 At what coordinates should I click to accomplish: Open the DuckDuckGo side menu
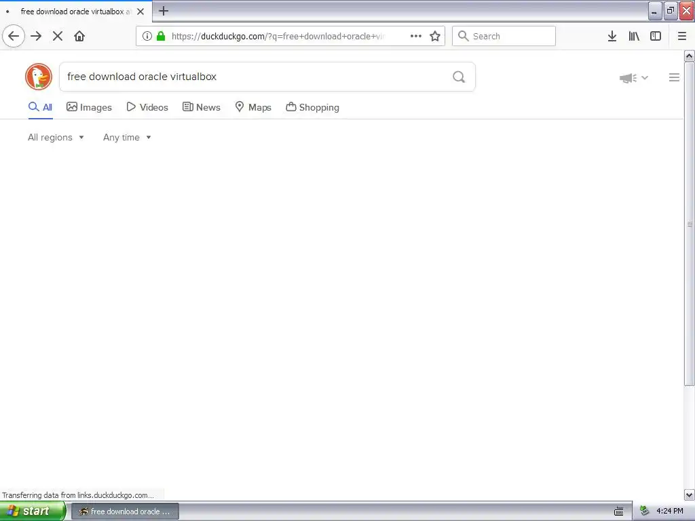click(x=674, y=77)
